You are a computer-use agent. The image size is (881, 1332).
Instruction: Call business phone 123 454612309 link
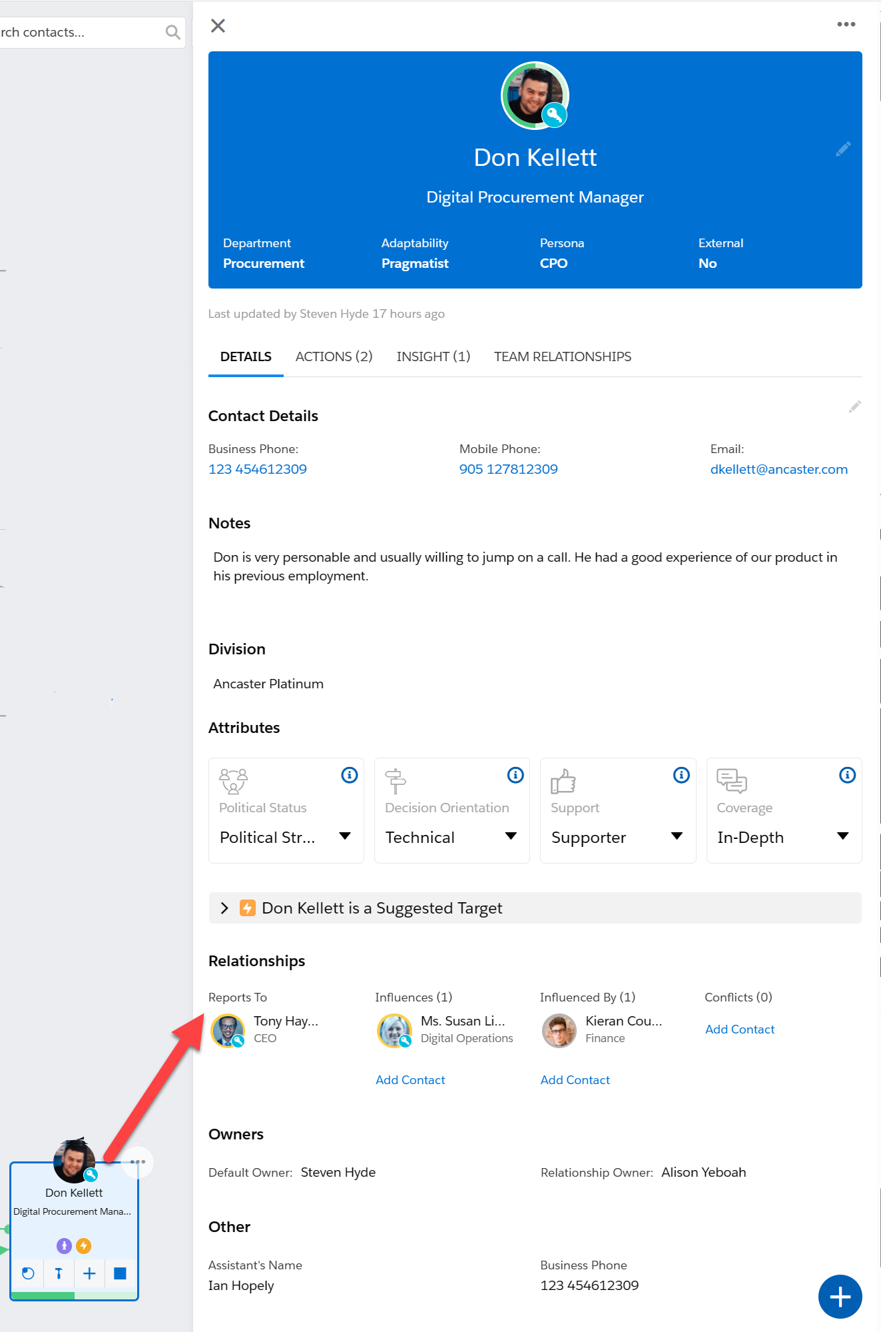pos(258,469)
